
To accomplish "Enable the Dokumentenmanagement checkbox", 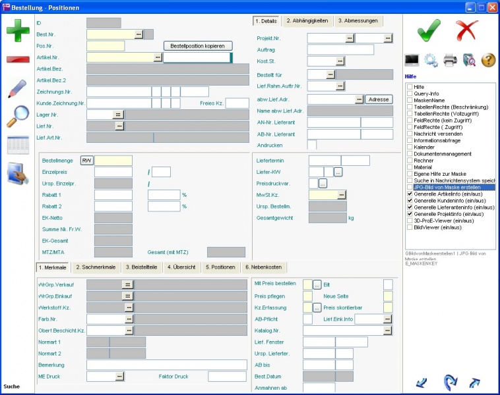I will point(410,154).
